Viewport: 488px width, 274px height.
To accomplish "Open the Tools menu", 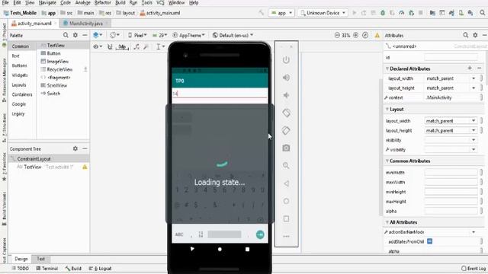I will coord(147,3).
